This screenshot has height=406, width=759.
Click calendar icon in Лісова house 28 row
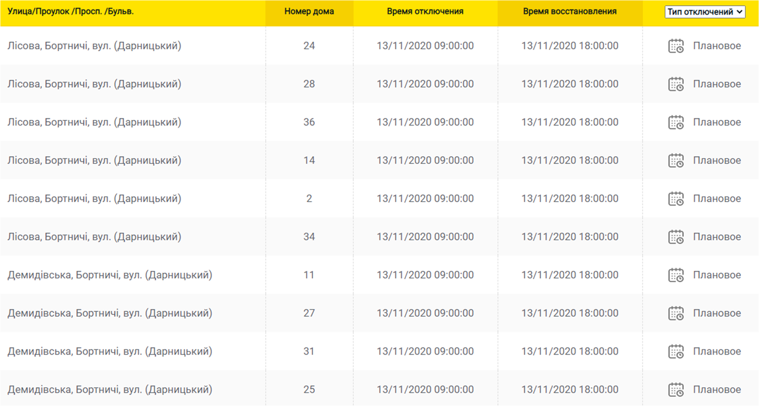coord(676,84)
